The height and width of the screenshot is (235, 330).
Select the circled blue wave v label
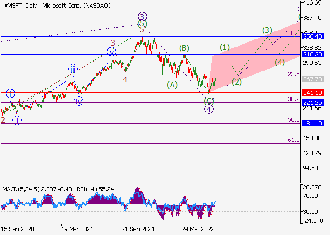pyautogui.click(x=112, y=52)
